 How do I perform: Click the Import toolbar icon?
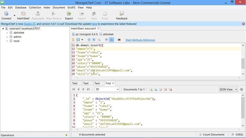tap(81, 16)
